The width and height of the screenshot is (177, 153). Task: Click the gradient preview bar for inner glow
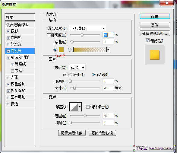coord(90,49)
